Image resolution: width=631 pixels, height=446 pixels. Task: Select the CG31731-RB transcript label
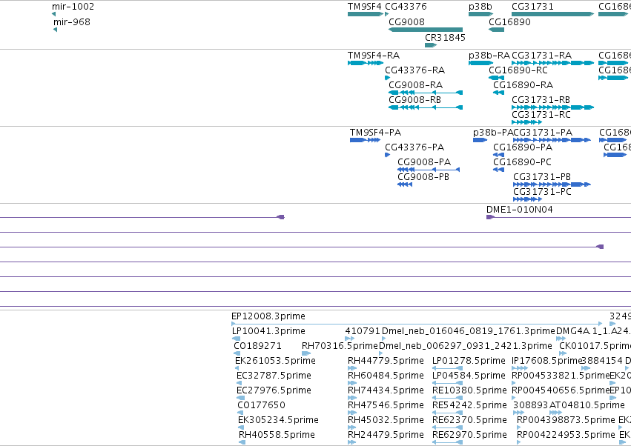pyautogui.click(x=541, y=99)
